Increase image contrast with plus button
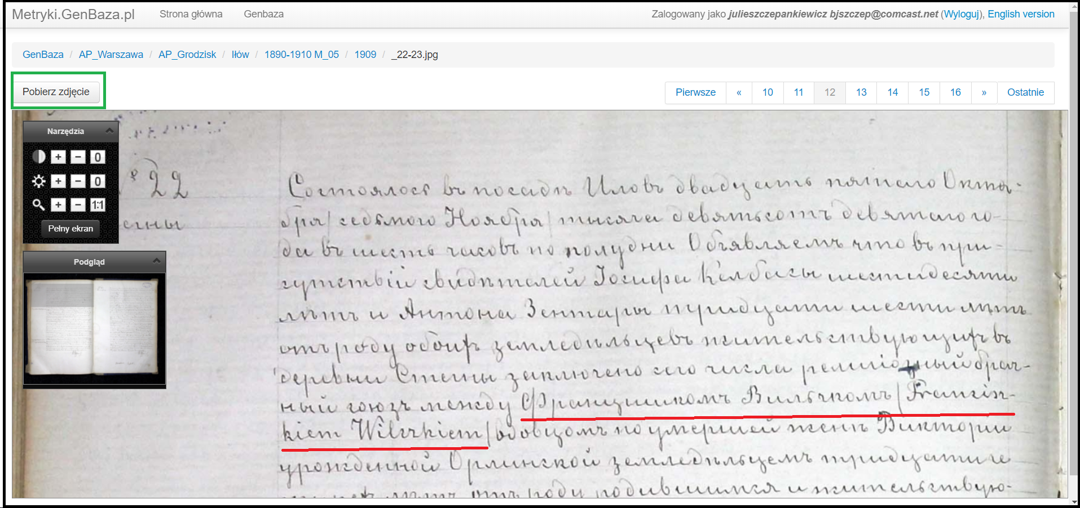The image size is (1080, 508). pyautogui.click(x=58, y=157)
